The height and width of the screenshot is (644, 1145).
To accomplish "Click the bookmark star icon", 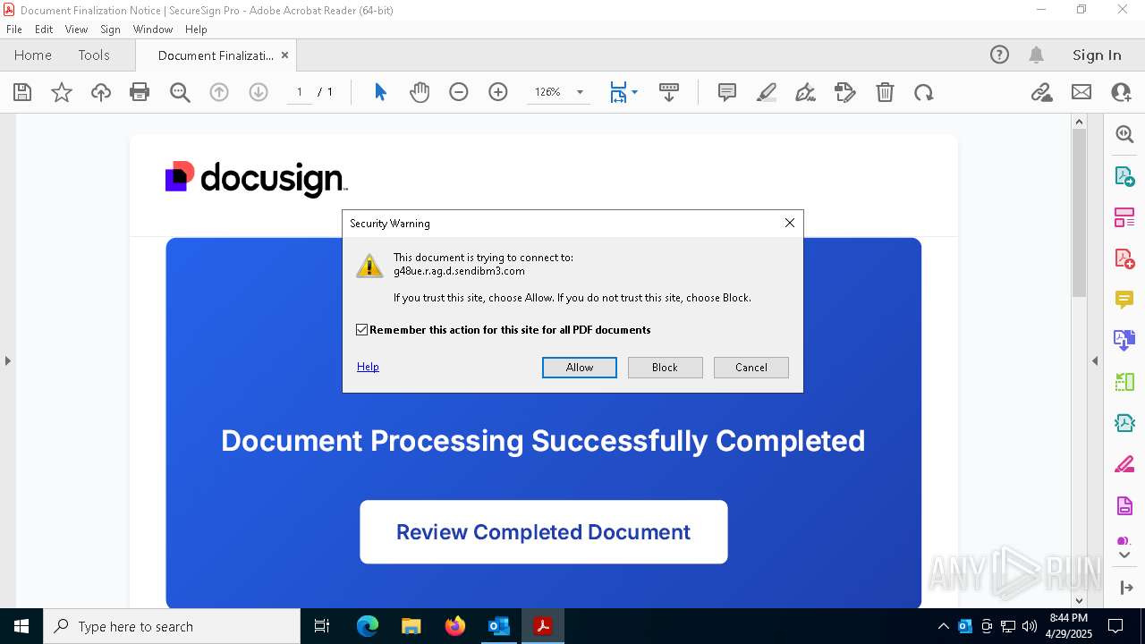I will tap(62, 92).
